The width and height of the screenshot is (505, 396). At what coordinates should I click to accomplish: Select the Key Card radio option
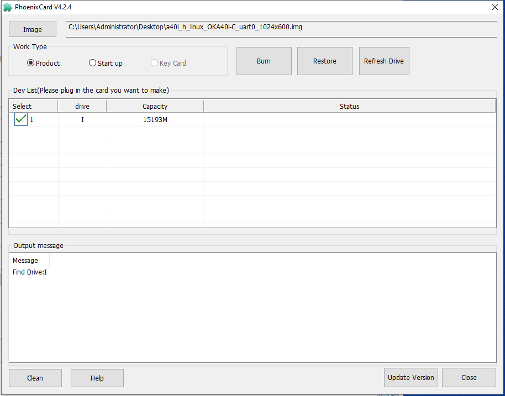[x=169, y=63]
